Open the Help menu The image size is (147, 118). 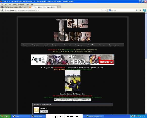[32, 4]
